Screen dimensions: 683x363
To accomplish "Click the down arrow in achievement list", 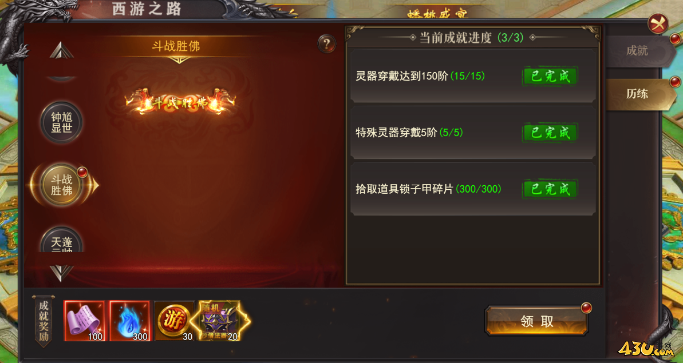I will pos(61,273).
